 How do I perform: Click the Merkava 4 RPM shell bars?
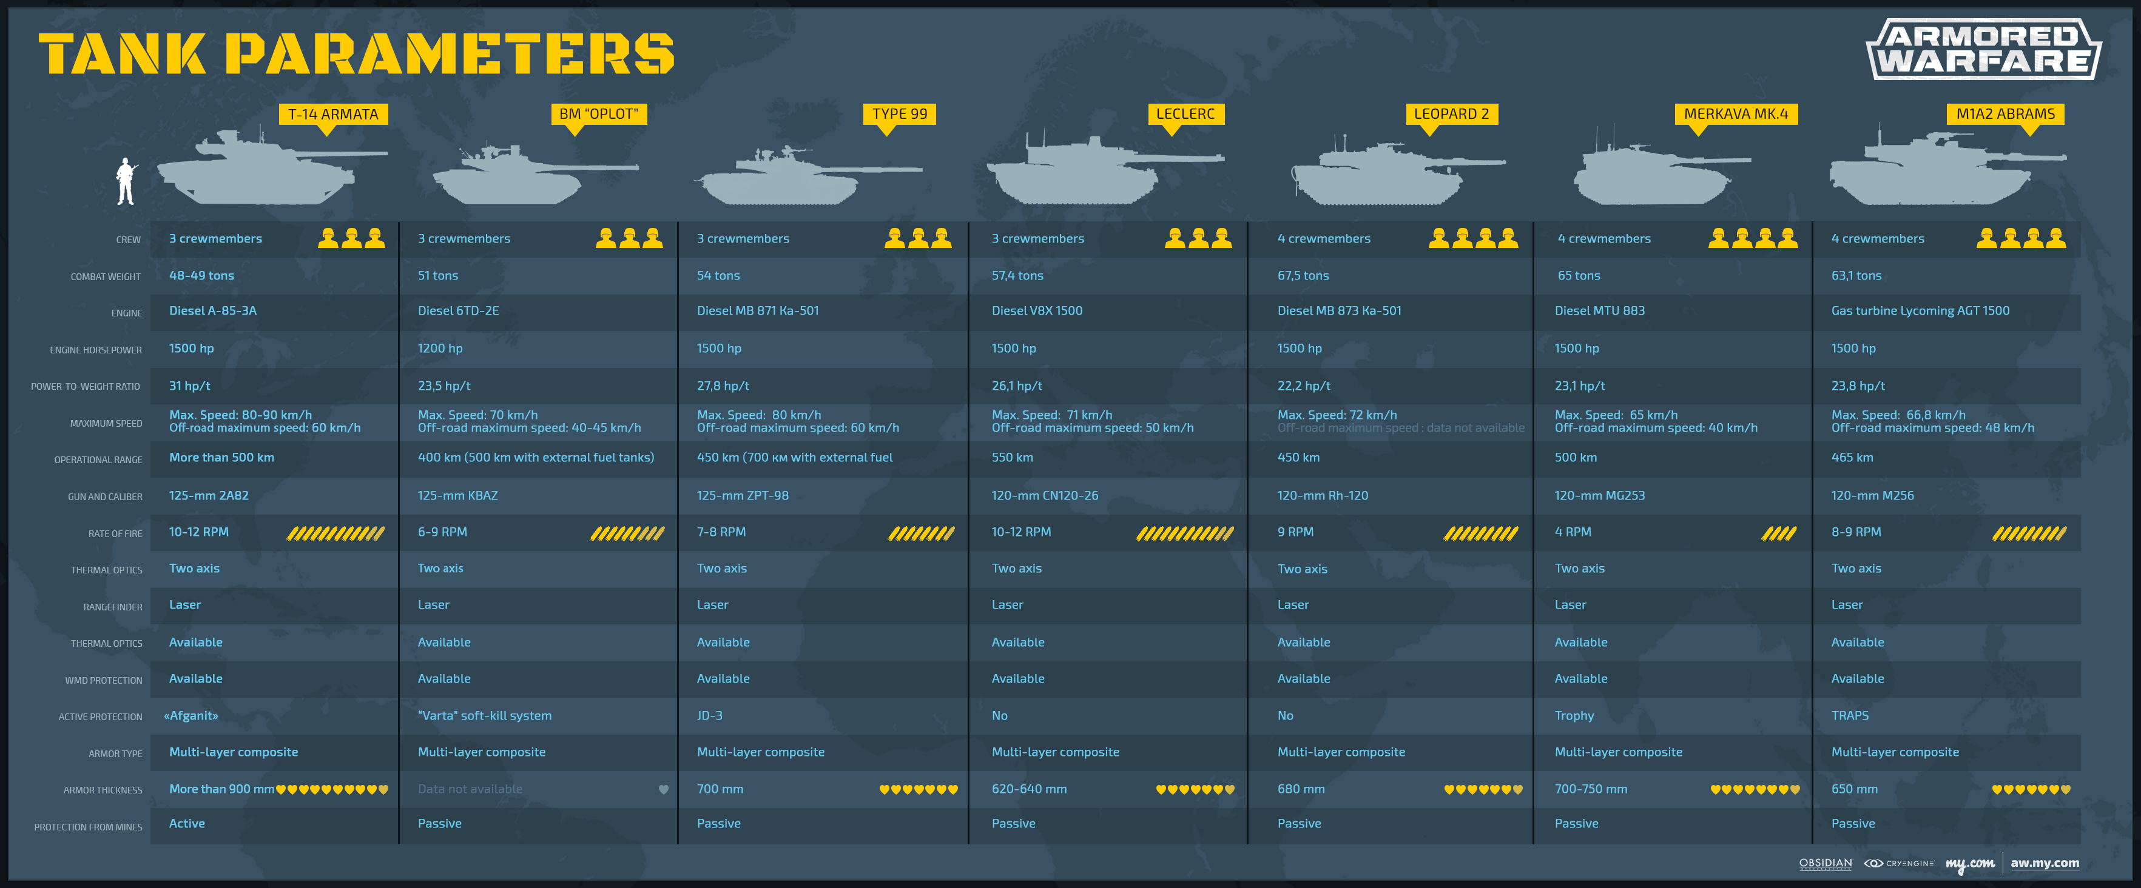click(1779, 533)
